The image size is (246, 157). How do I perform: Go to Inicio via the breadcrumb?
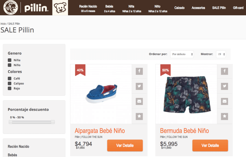click(4, 24)
